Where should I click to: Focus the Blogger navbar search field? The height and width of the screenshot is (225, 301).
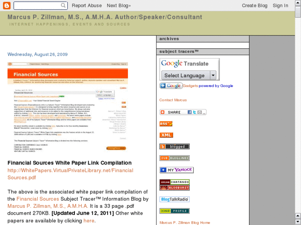coord(41,5)
